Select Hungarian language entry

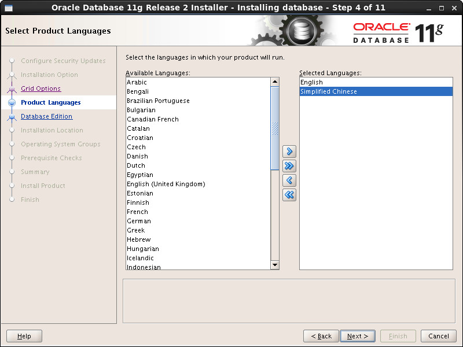198,249
